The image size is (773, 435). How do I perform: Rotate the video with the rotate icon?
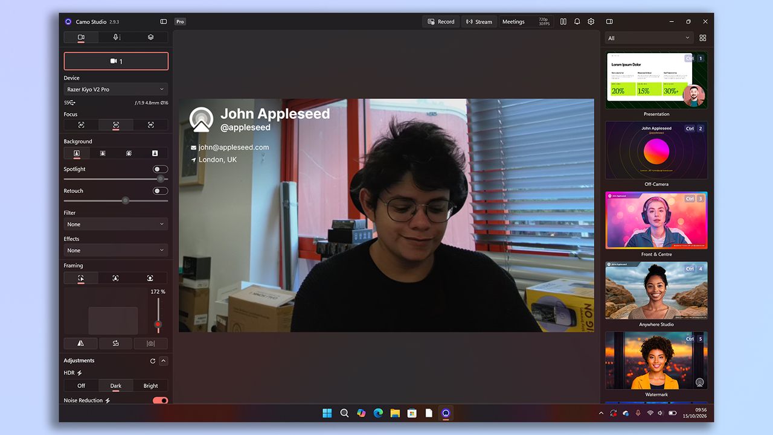115,343
